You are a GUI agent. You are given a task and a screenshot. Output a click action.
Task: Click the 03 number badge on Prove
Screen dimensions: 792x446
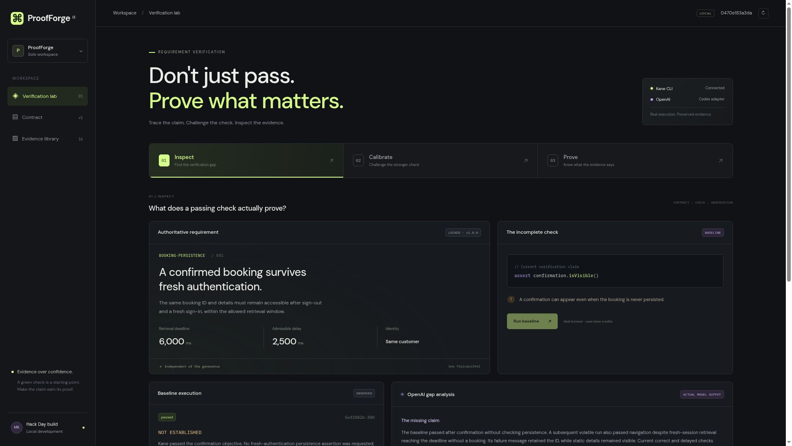pos(553,161)
